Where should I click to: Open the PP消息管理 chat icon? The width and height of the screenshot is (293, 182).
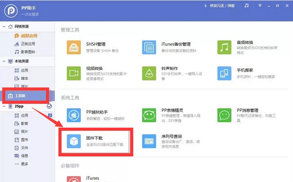[x=224, y=115]
